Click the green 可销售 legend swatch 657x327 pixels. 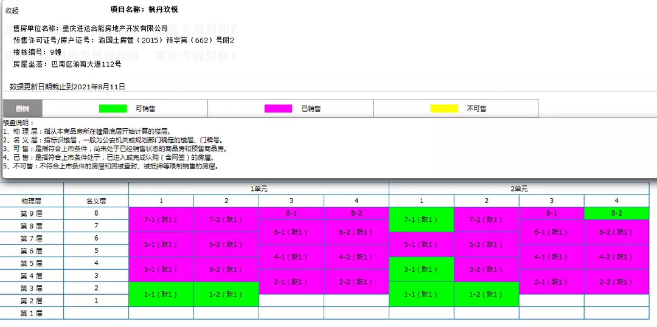[x=113, y=108]
